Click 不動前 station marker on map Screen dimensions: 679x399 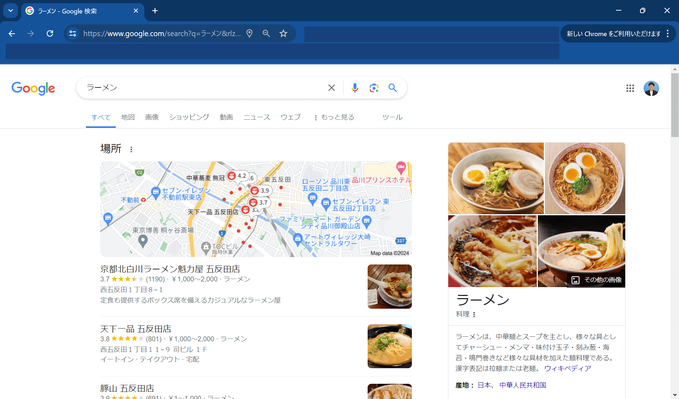click(x=143, y=200)
